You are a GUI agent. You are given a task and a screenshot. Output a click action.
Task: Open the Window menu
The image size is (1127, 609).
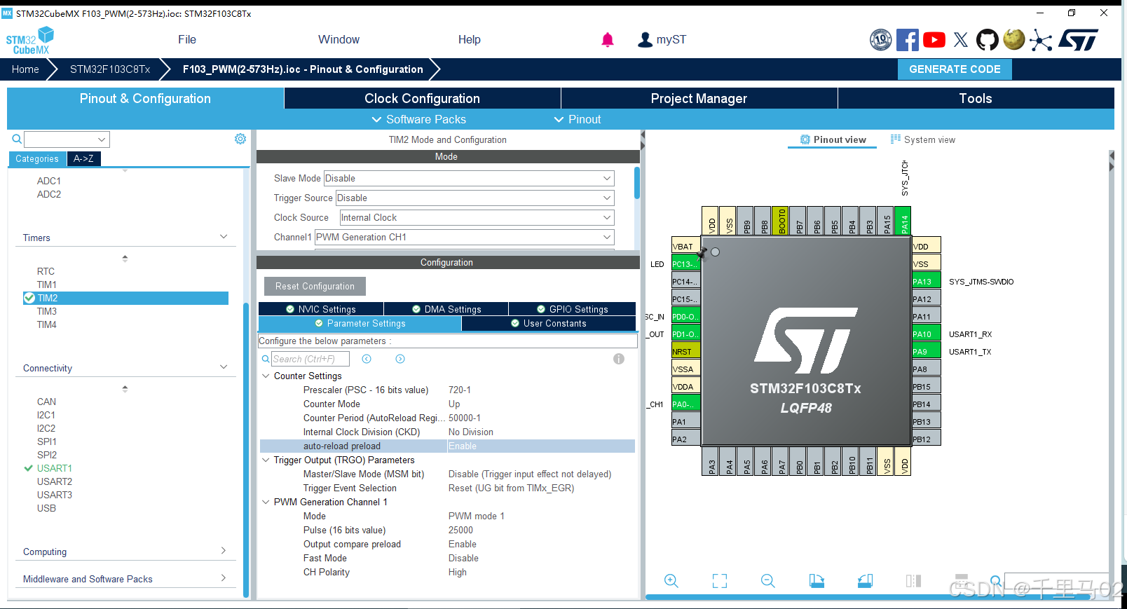tap(339, 40)
